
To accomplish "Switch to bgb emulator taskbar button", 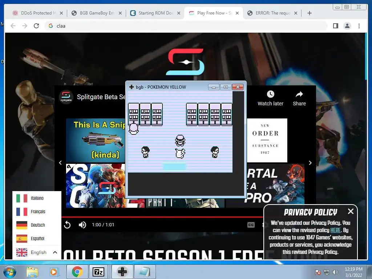I will point(122,272).
